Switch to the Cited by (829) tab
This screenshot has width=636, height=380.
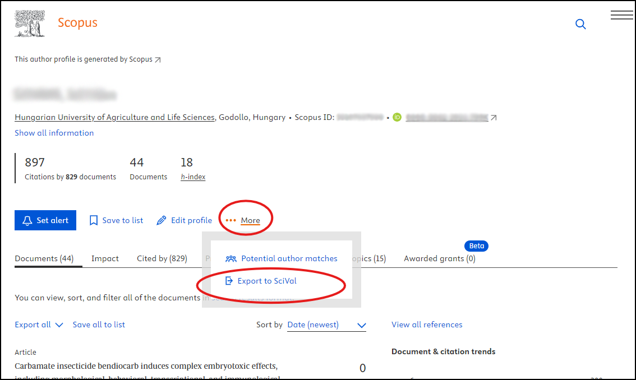(162, 259)
